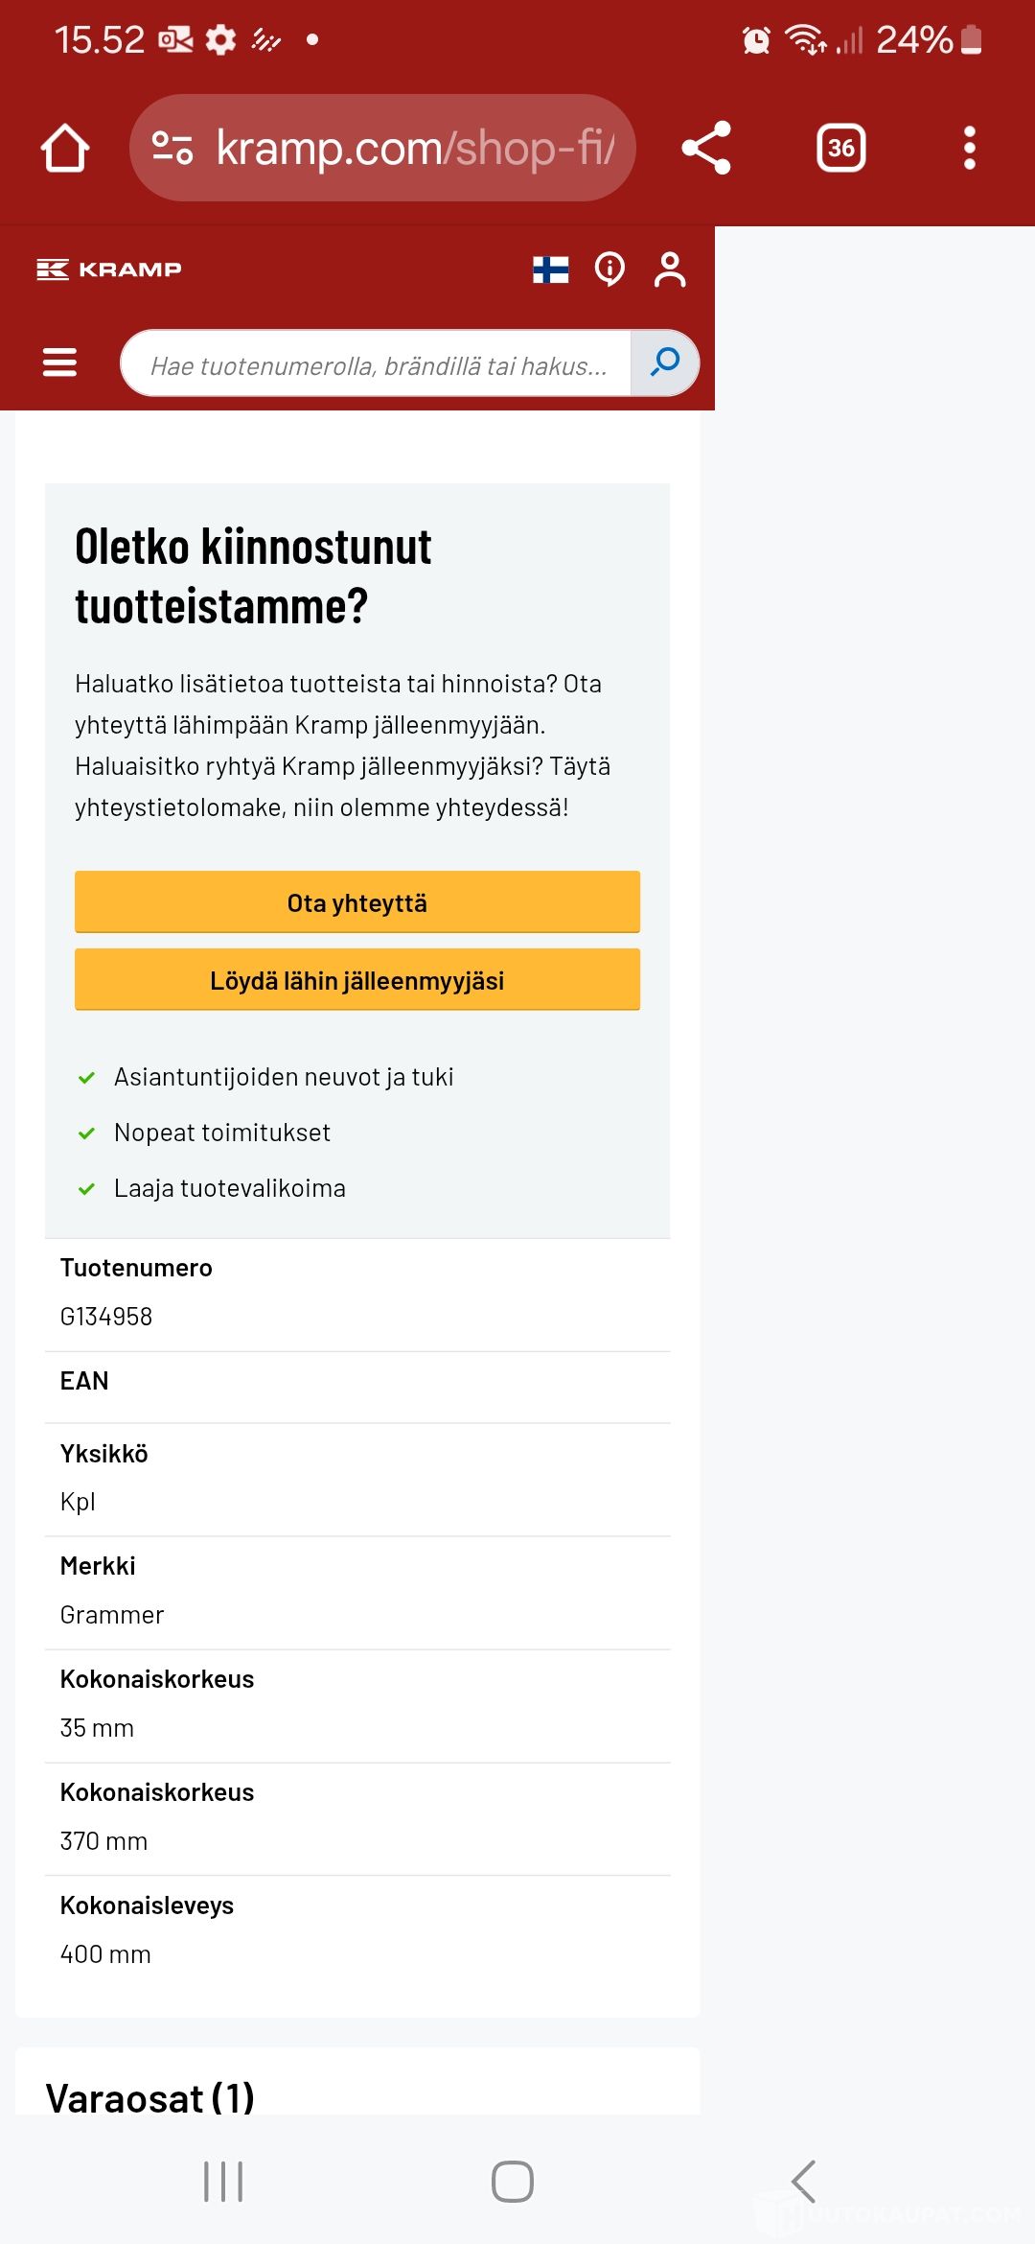Open the Varaosat (1) section

[150, 2098]
